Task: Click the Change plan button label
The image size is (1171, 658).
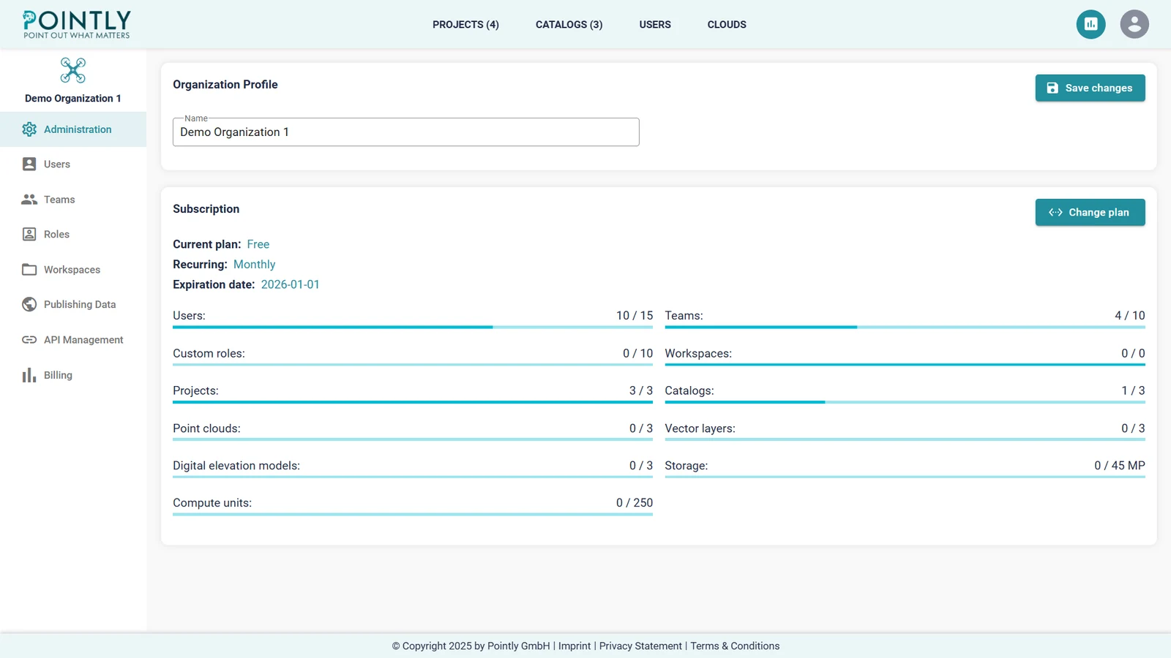Action: click(1099, 212)
